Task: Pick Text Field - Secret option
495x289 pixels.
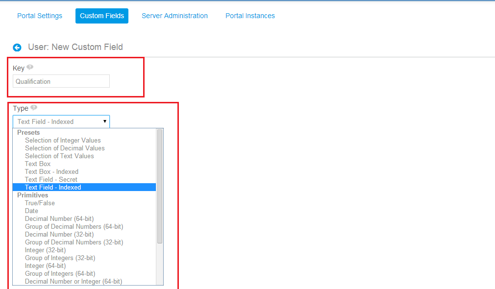Action: (84, 179)
